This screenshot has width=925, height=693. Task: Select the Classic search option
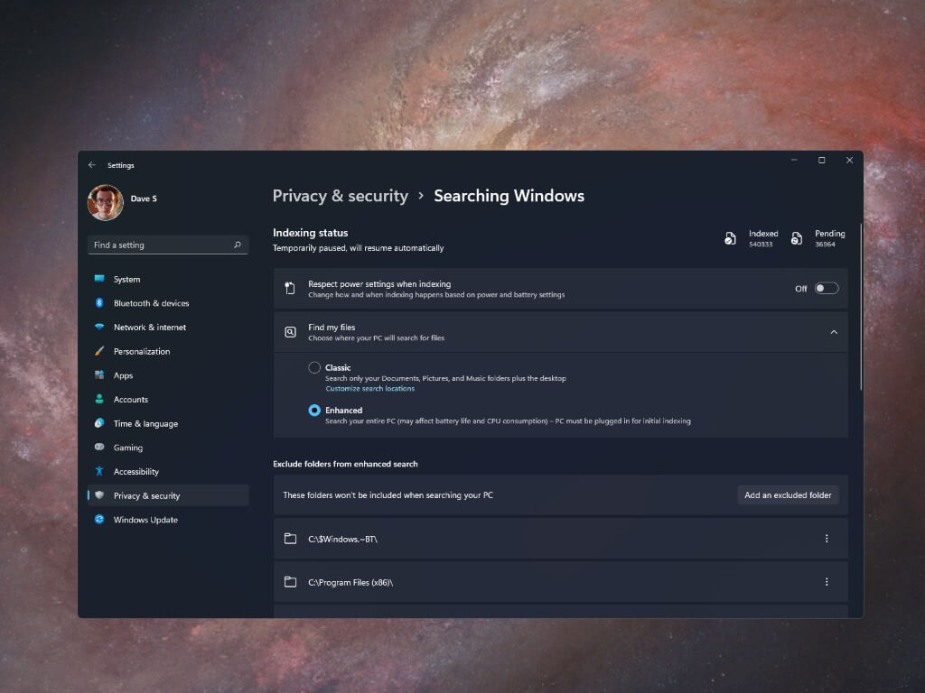coord(314,368)
